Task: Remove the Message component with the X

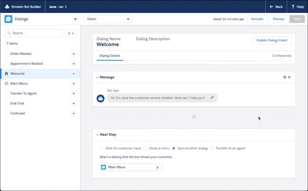Action: [x=290, y=77]
